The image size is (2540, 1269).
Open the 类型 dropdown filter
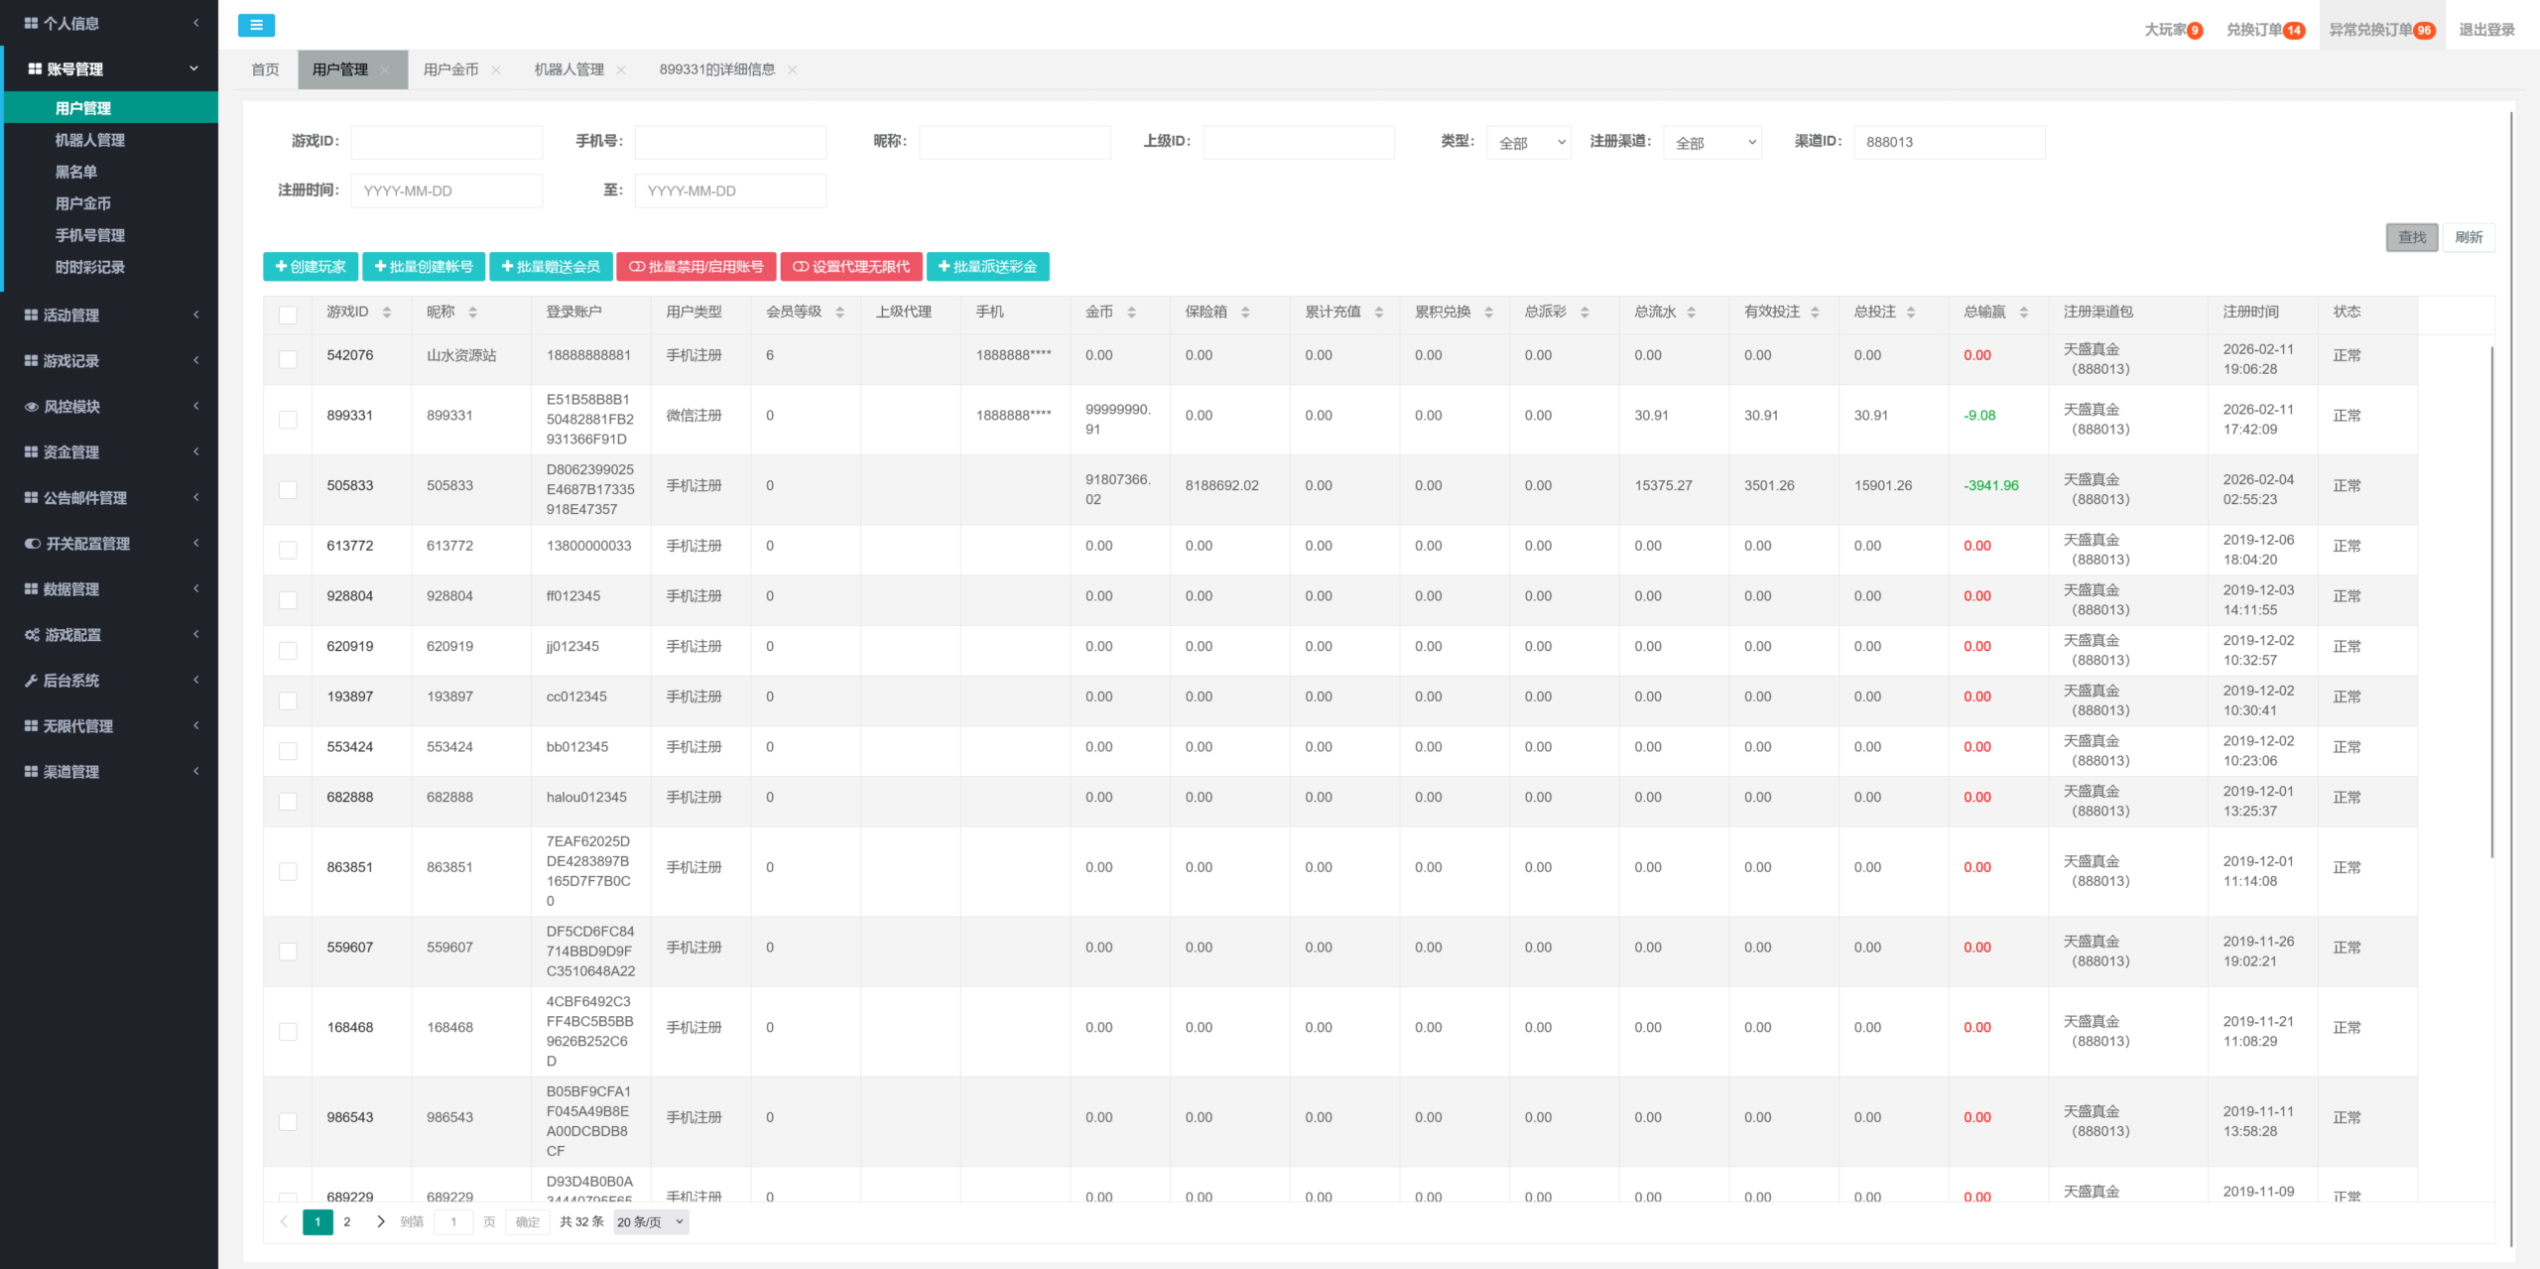click(x=1528, y=143)
